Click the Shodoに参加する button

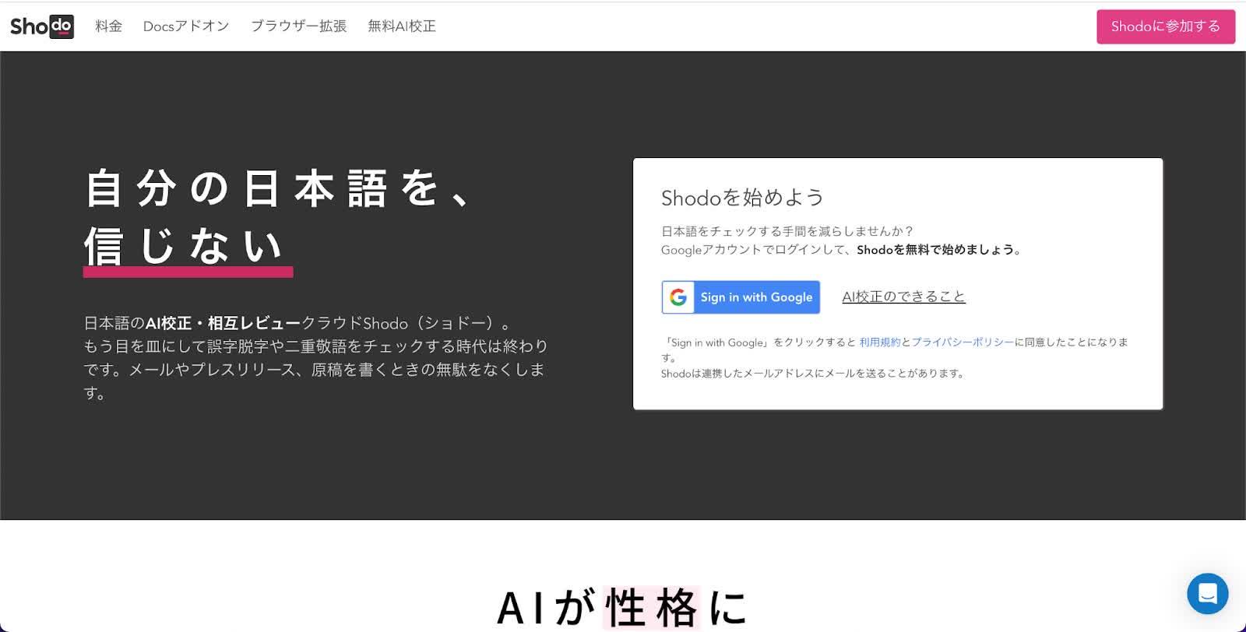pyautogui.click(x=1166, y=26)
